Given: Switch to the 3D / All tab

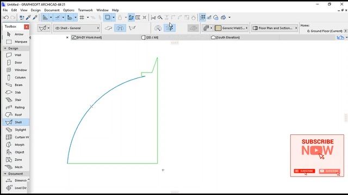Looking at the screenshot, I should click(x=150, y=37).
